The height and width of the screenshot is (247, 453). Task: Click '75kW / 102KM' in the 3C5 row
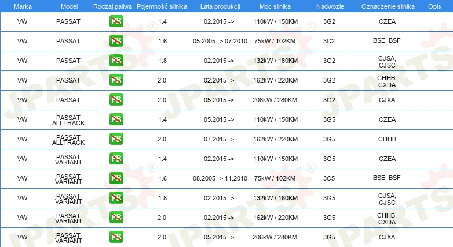(x=275, y=178)
